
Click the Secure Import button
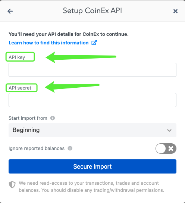(x=92, y=166)
